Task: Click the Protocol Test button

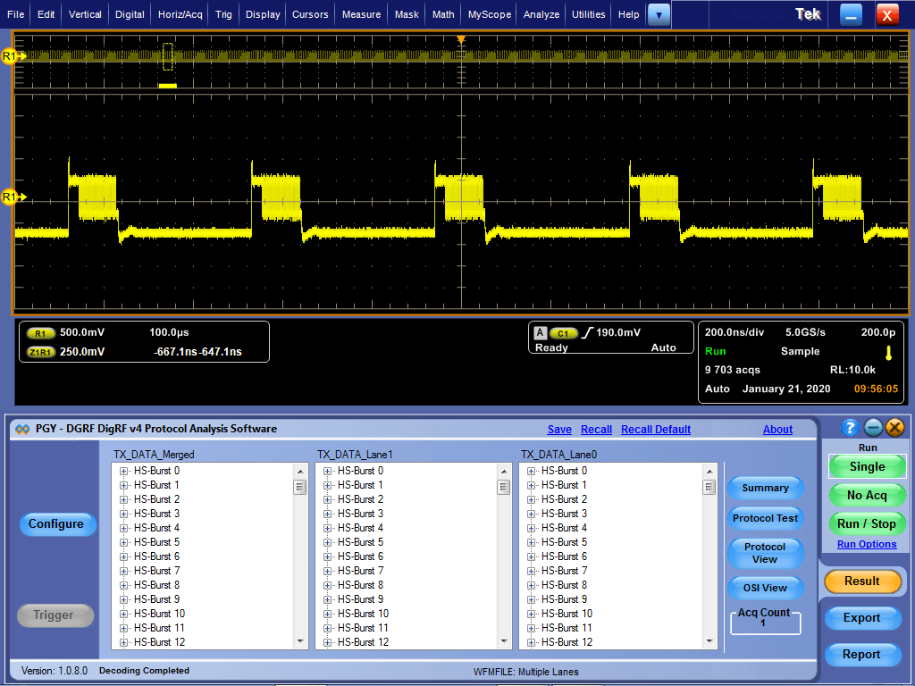Action: click(x=765, y=518)
